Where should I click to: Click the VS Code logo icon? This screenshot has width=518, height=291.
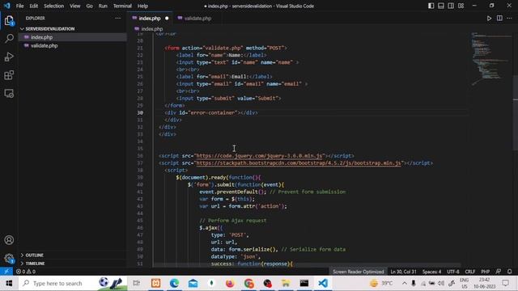tap(6, 6)
